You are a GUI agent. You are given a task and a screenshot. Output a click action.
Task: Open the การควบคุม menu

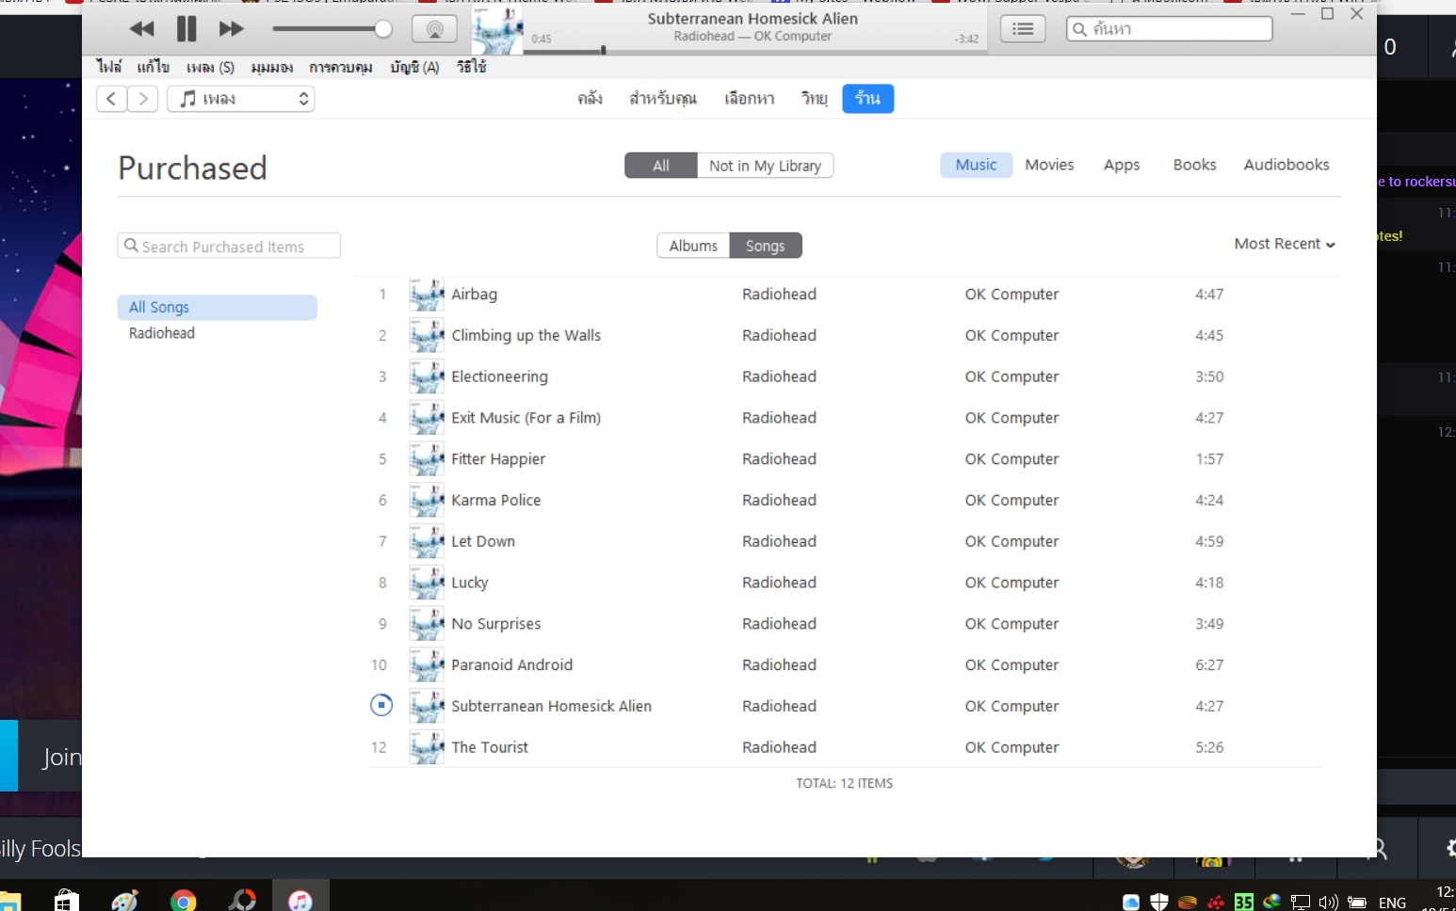coord(341,67)
